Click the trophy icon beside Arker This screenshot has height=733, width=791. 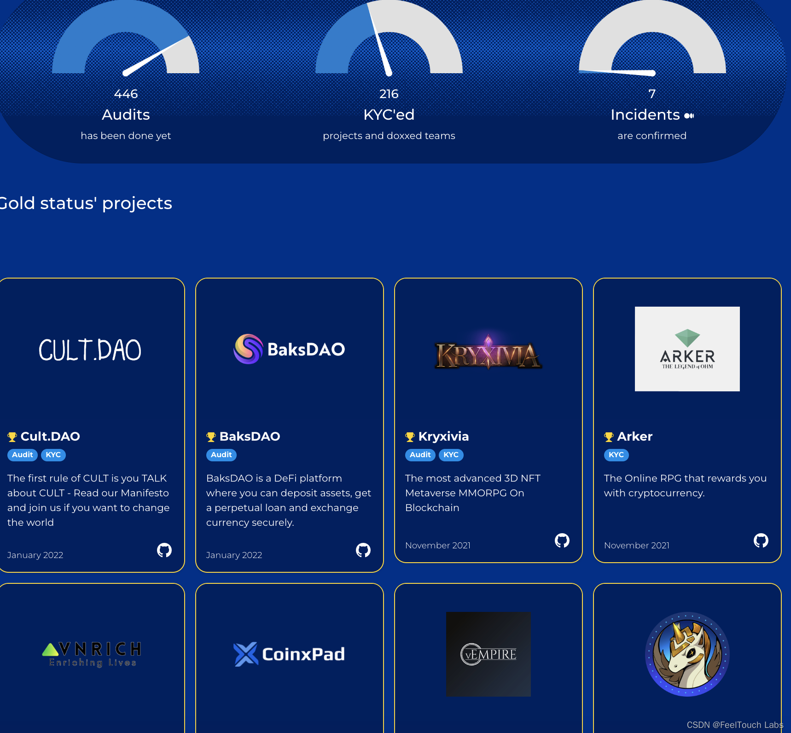pyautogui.click(x=609, y=436)
